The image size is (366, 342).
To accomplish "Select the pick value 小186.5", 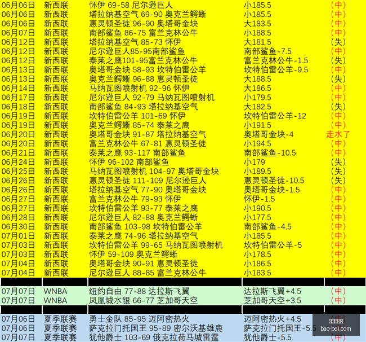I will coord(257,264).
